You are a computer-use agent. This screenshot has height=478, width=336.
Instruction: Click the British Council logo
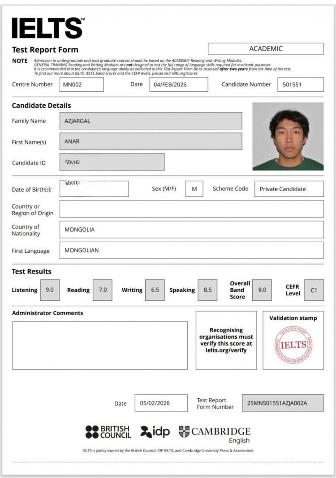(x=108, y=432)
